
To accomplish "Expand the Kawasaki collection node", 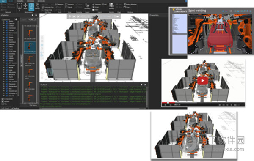I will [4, 65].
